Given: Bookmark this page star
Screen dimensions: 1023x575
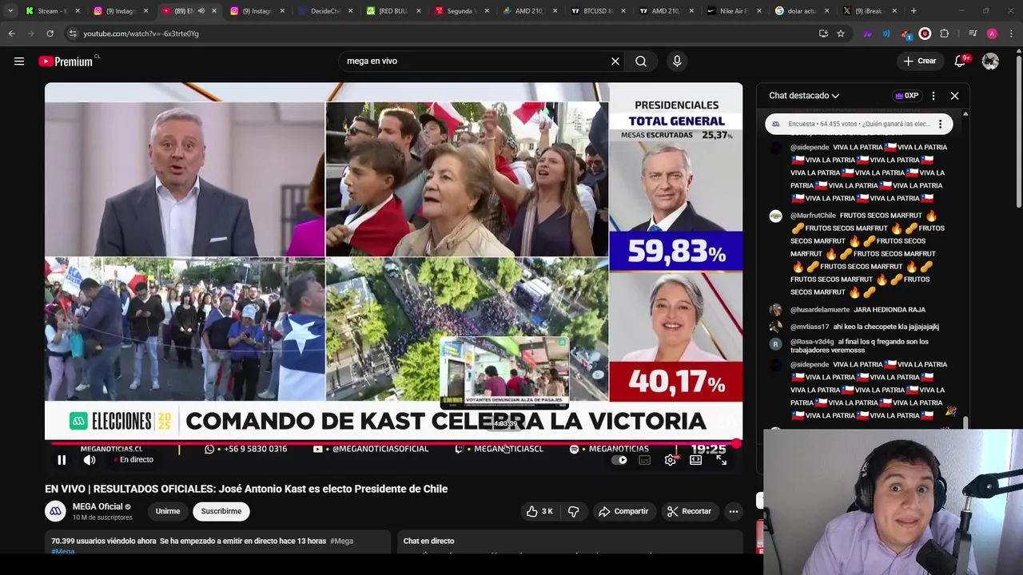Looking at the screenshot, I should [841, 34].
